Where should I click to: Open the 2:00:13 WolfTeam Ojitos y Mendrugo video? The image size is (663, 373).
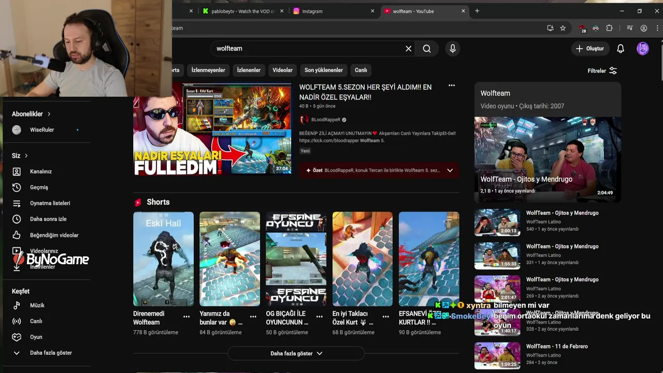pyautogui.click(x=497, y=222)
